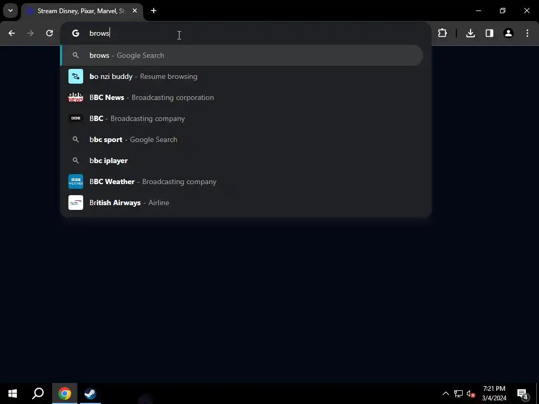Screen dimensions: 539x404
Task: Click the Google icon in address bar
Action: [76, 33]
